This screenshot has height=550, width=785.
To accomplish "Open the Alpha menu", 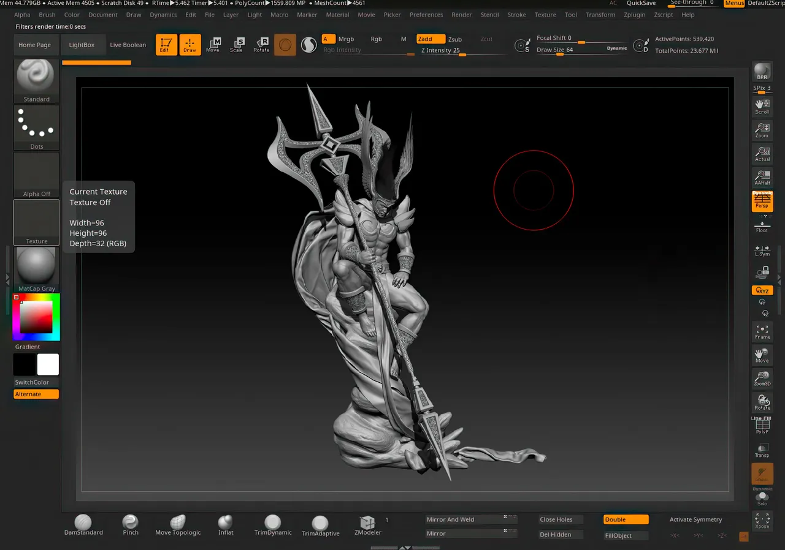I will [22, 15].
